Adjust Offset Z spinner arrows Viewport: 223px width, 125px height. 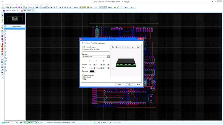tap(108, 68)
